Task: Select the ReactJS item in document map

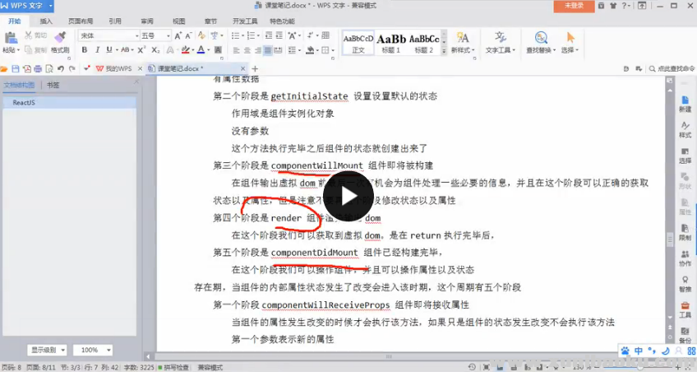Action: (23, 103)
